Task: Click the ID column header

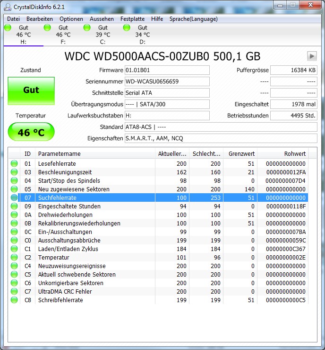Action: (x=27, y=153)
